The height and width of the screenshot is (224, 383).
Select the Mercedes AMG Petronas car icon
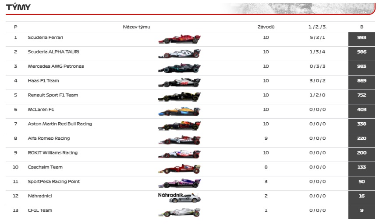pos(179,68)
